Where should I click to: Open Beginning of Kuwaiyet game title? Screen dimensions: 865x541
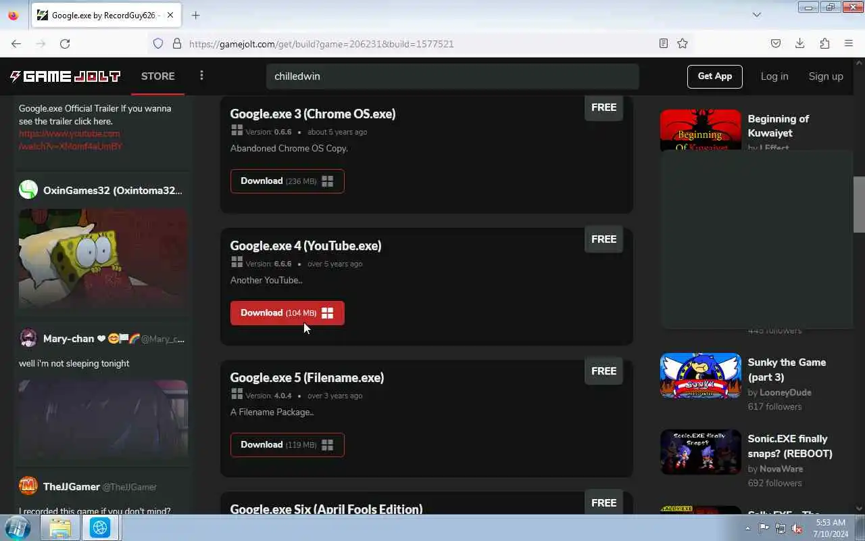pyautogui.click(x=778, y=126)
